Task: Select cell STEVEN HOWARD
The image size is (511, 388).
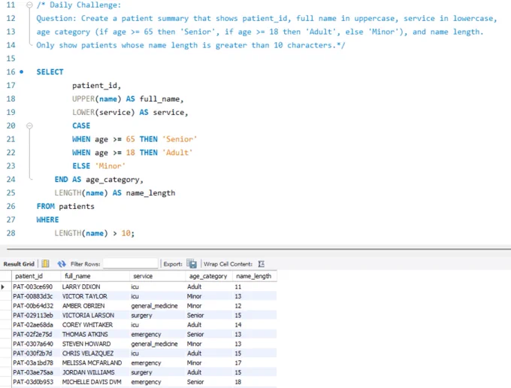Action: (x=86, y=344)
